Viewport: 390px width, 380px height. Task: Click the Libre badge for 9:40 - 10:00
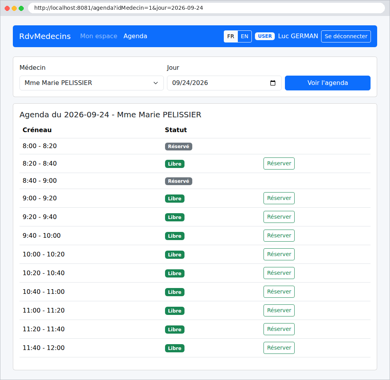pos(175,236)
